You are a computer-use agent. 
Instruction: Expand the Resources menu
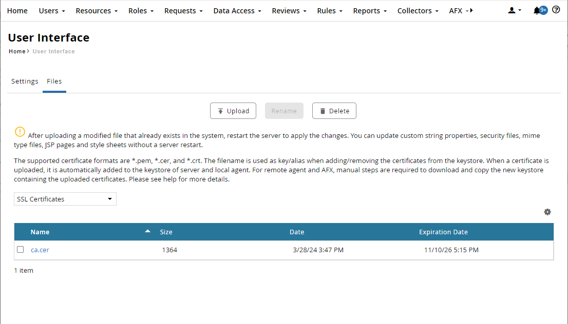[x=97, y=11]
